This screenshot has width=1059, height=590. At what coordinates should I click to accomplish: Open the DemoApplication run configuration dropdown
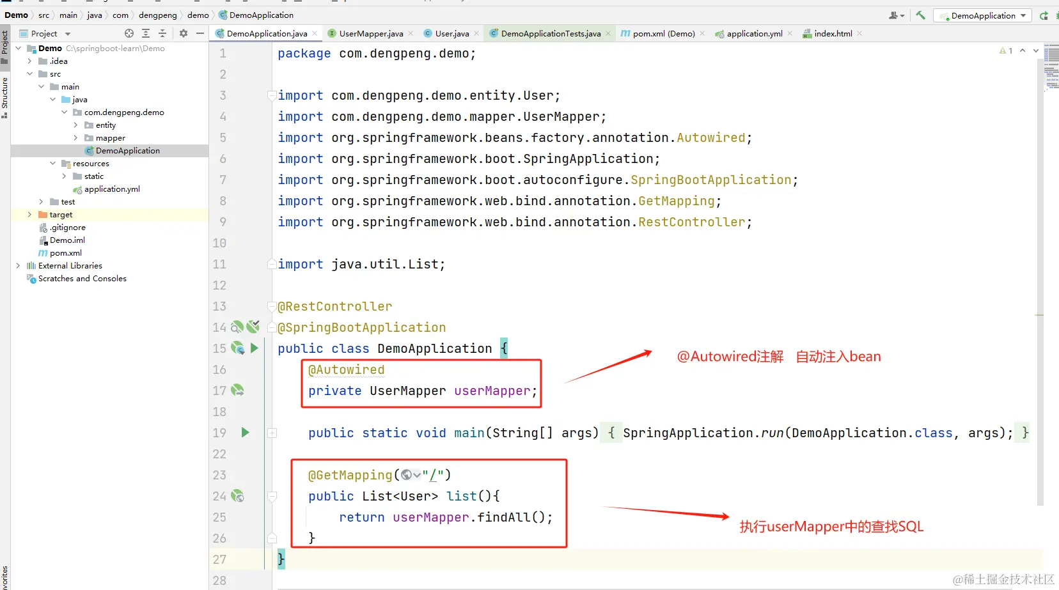(x=982, y=15)
